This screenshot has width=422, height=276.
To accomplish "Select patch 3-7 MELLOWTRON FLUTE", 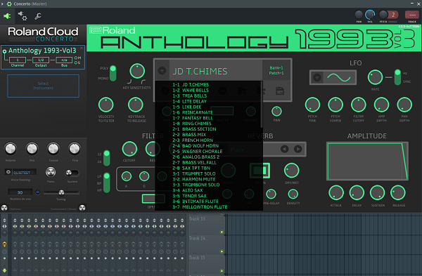I will 200,207.
